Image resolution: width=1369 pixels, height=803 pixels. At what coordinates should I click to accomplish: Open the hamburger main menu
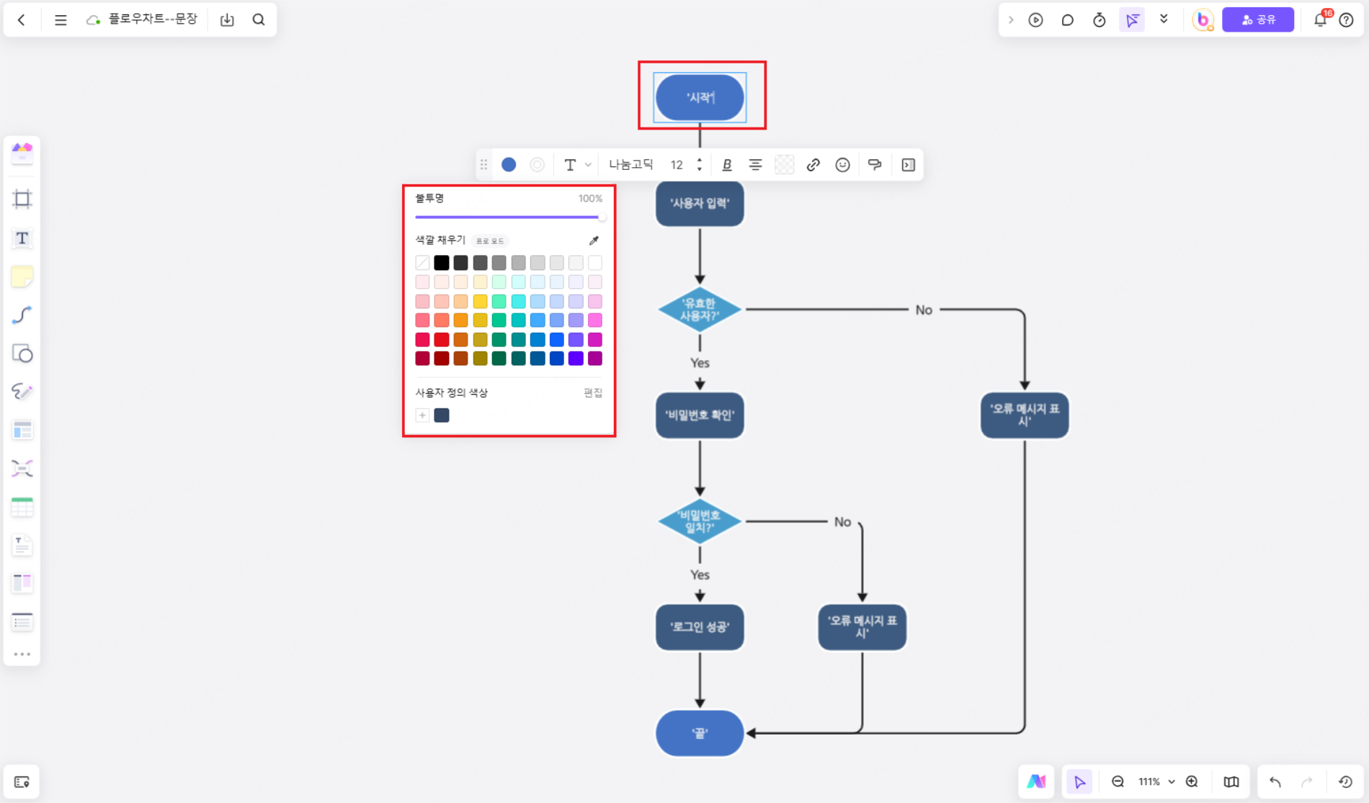[x=61, y=20]
